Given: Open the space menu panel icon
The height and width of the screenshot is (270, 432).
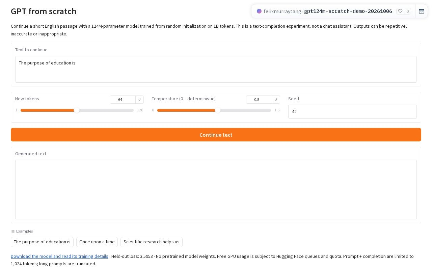Looking at the screenshot, I should (422, 11).
